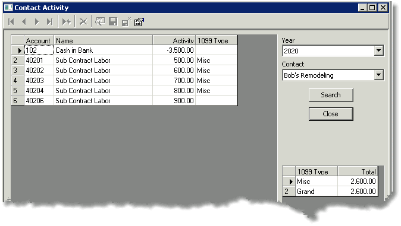
Task: Go to next record arrow
Action: pyautogui.click(x=37, y=22)
